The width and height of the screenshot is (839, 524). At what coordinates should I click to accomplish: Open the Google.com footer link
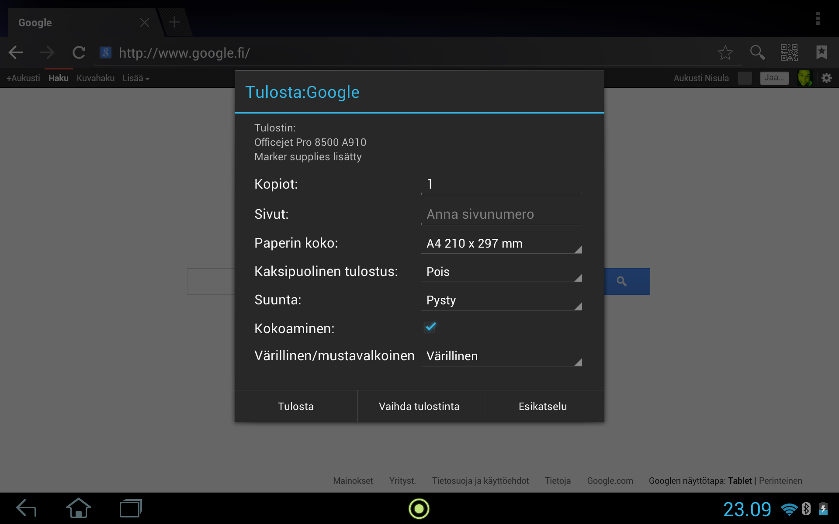coord(610,481)
